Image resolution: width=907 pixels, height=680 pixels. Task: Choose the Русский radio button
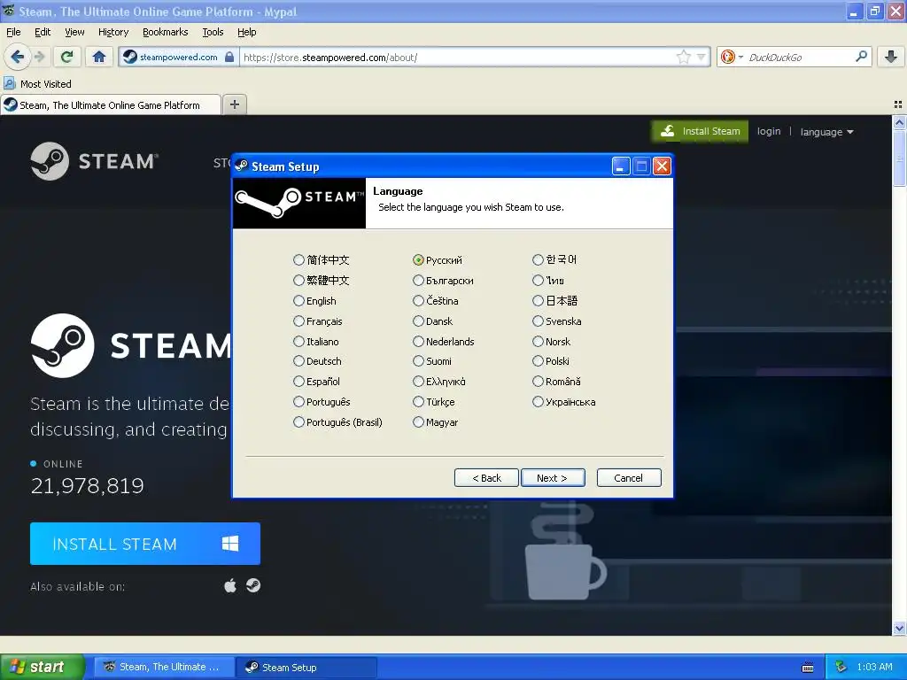click(418, 260)
